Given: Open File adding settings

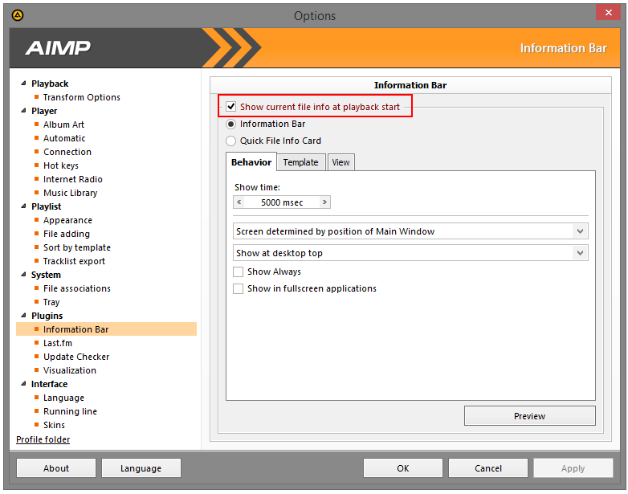Looking at the screenshot, I should [67, 234].
